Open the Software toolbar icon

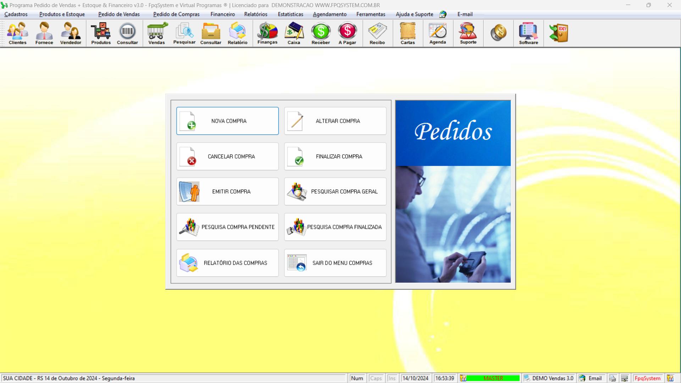coord(528,33)
